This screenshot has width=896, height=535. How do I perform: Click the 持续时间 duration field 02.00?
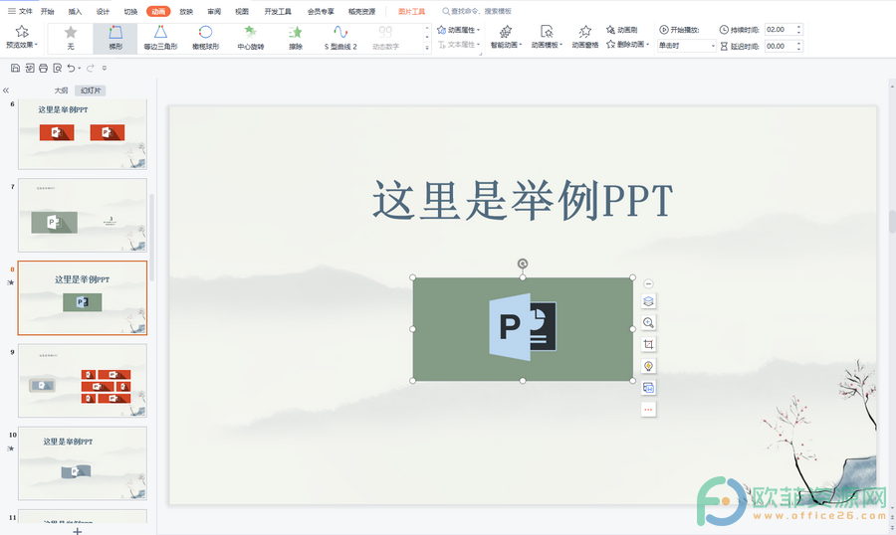click(779, 30)
